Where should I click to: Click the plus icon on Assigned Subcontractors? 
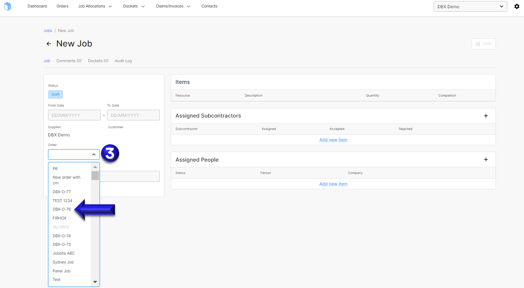(x=486, y=115)
